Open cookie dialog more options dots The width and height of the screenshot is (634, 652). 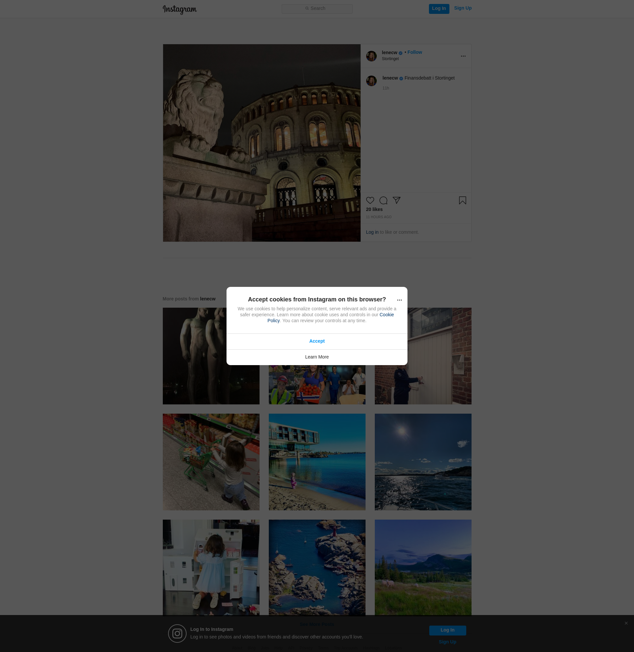coord(399,300)
